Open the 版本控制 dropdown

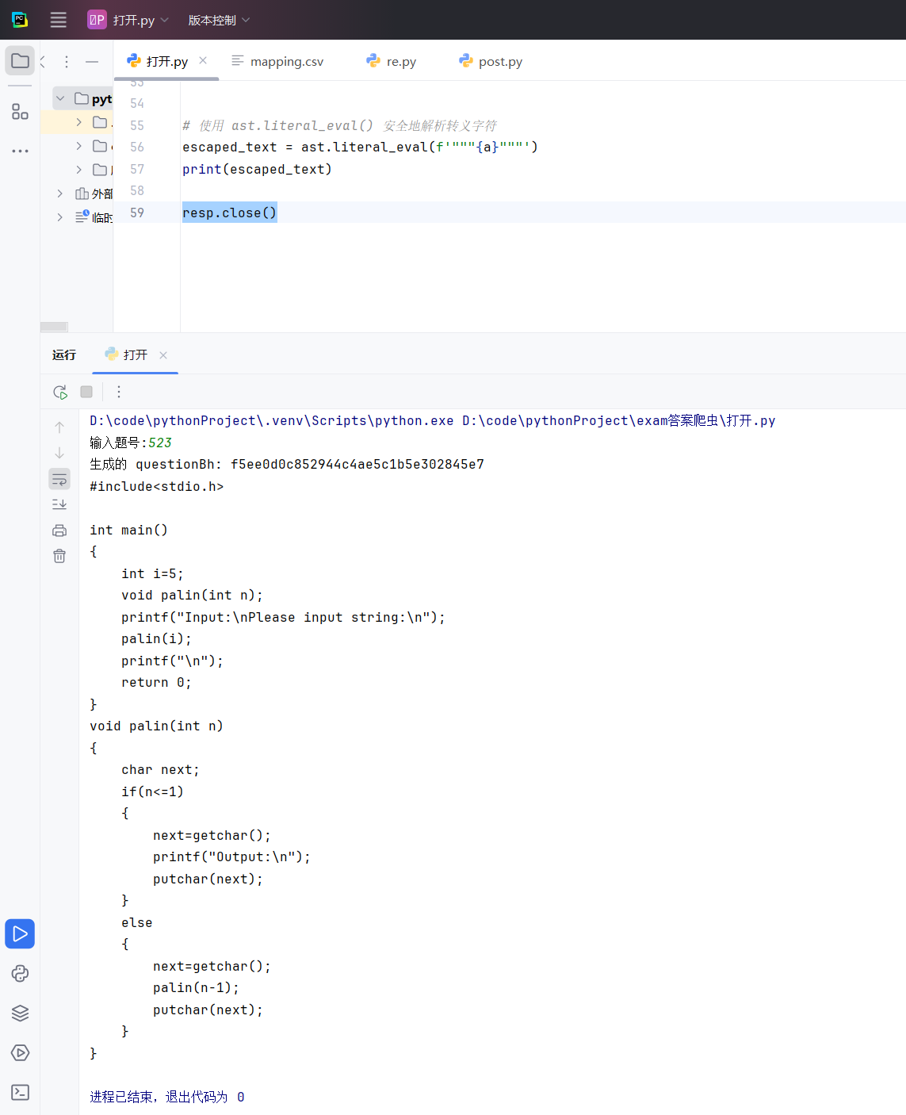[219, 20]
